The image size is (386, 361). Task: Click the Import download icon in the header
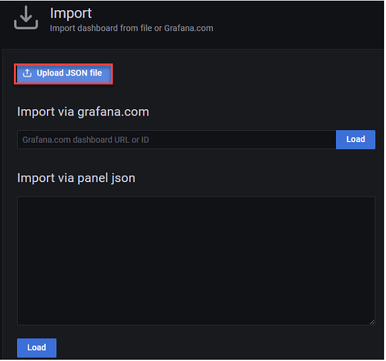coord(26,18)
